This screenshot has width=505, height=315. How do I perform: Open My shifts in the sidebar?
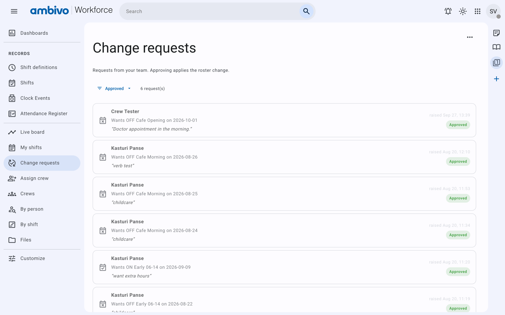pos(42,147)
